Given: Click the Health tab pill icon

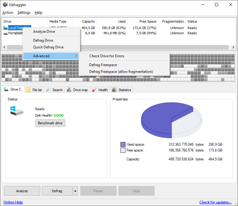Looking at the screenshot, I should pos(94,90).
